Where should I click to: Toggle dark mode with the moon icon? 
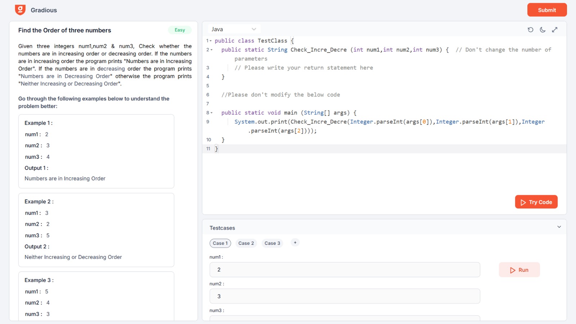[x=543, y=30]
